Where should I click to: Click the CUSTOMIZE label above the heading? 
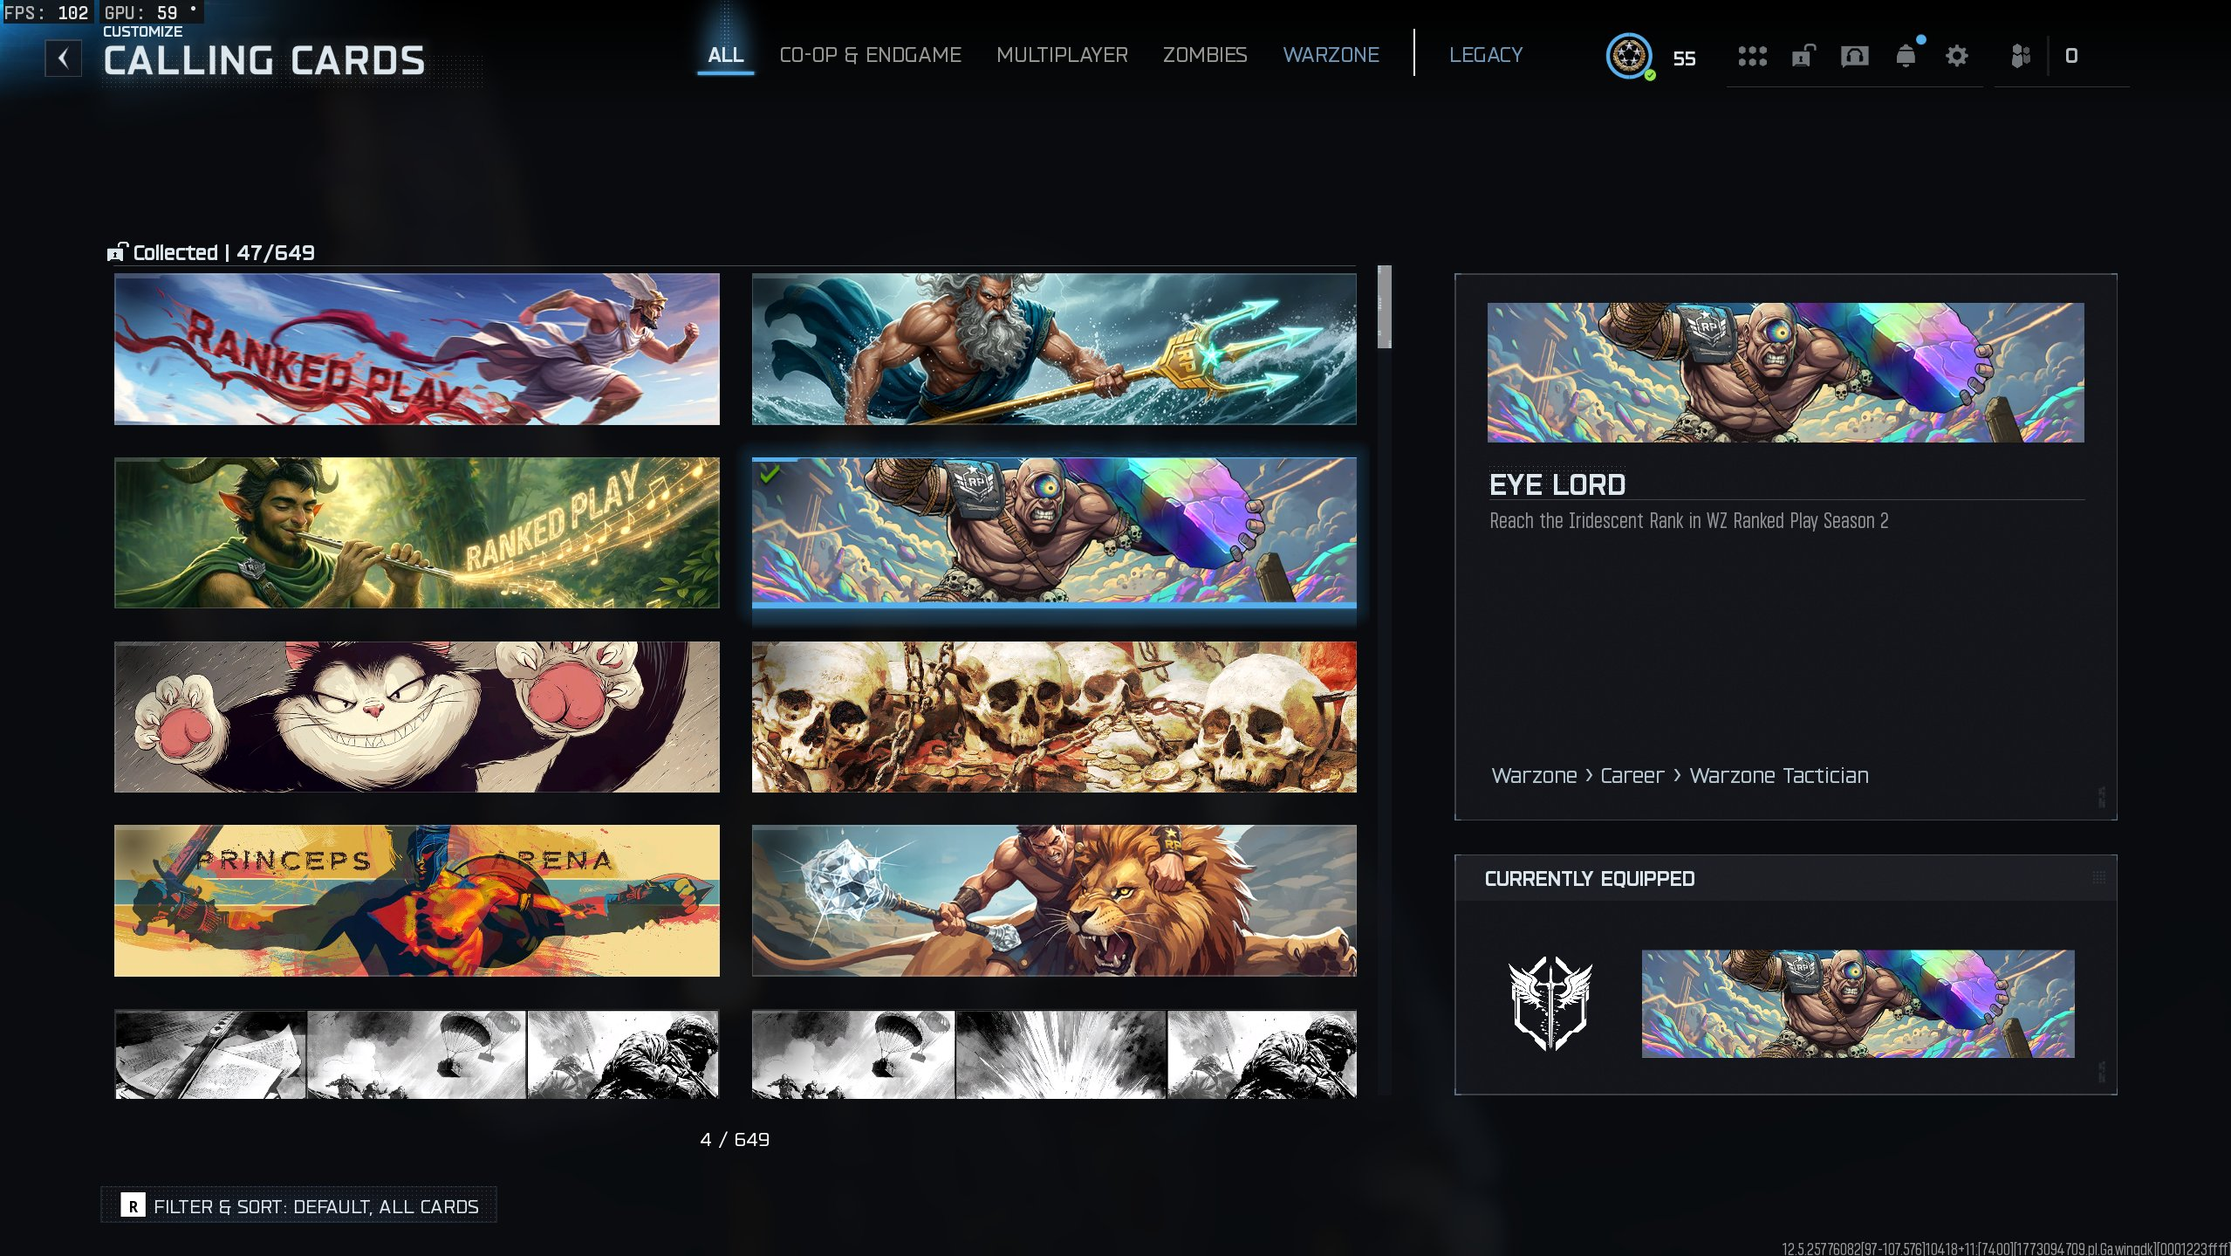143,31
